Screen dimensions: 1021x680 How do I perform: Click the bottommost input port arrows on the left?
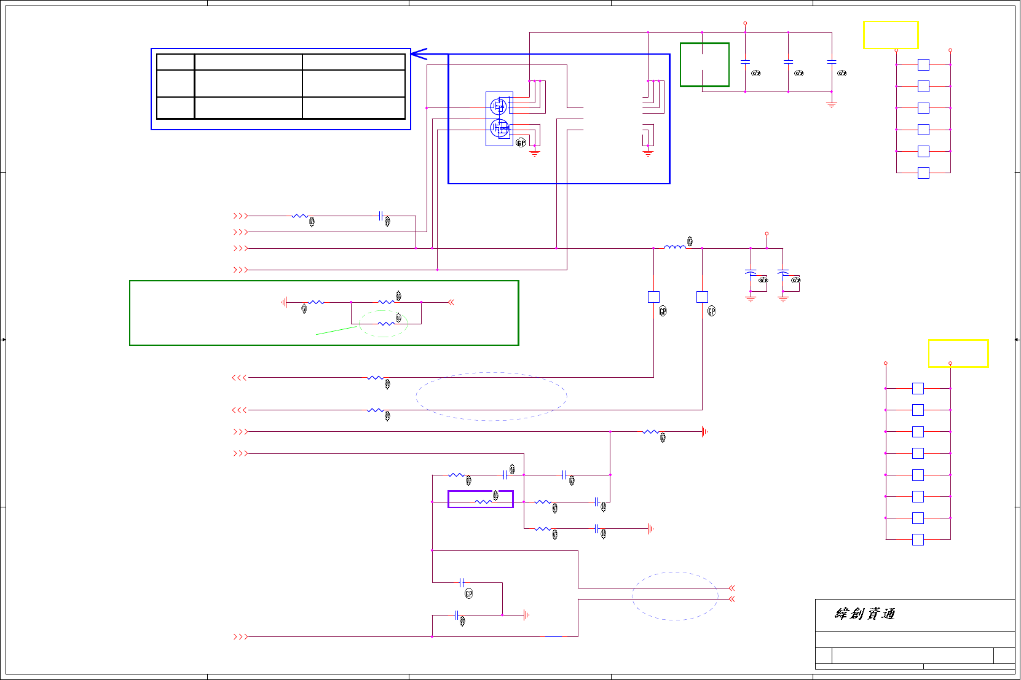coord(240,637)
